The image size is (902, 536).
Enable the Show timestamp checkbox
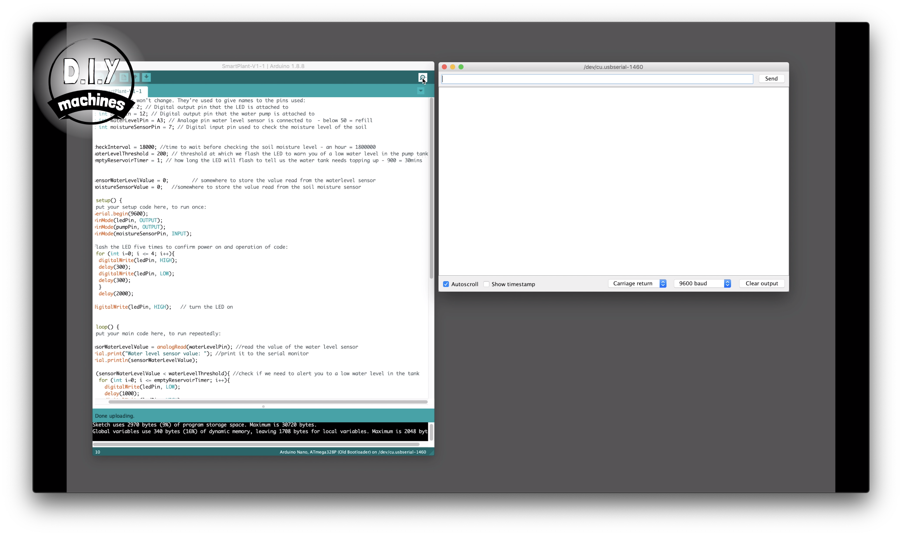tap(486, 284)
